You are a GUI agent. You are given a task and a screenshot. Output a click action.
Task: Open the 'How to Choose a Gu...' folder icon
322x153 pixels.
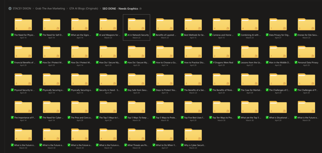(165, 52)
